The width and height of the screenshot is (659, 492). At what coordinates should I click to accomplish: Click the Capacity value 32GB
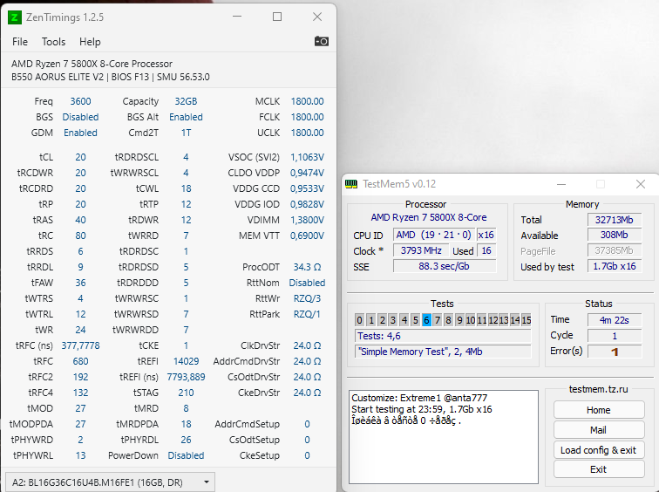[186, 101]
